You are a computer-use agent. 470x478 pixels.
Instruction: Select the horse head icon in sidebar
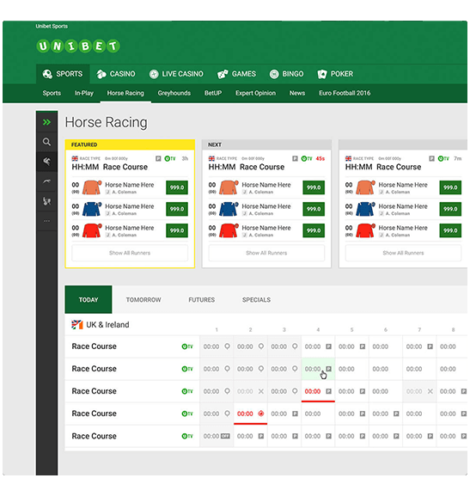pos(46,162)
